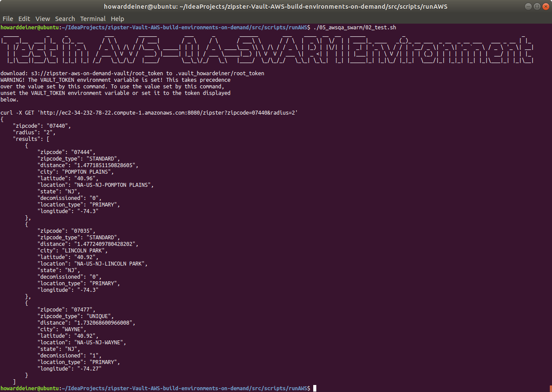Viewport: 552px width, 392px height.
Task: Click the bottom shell prompt cursor
Action: [x=315, y=388]
